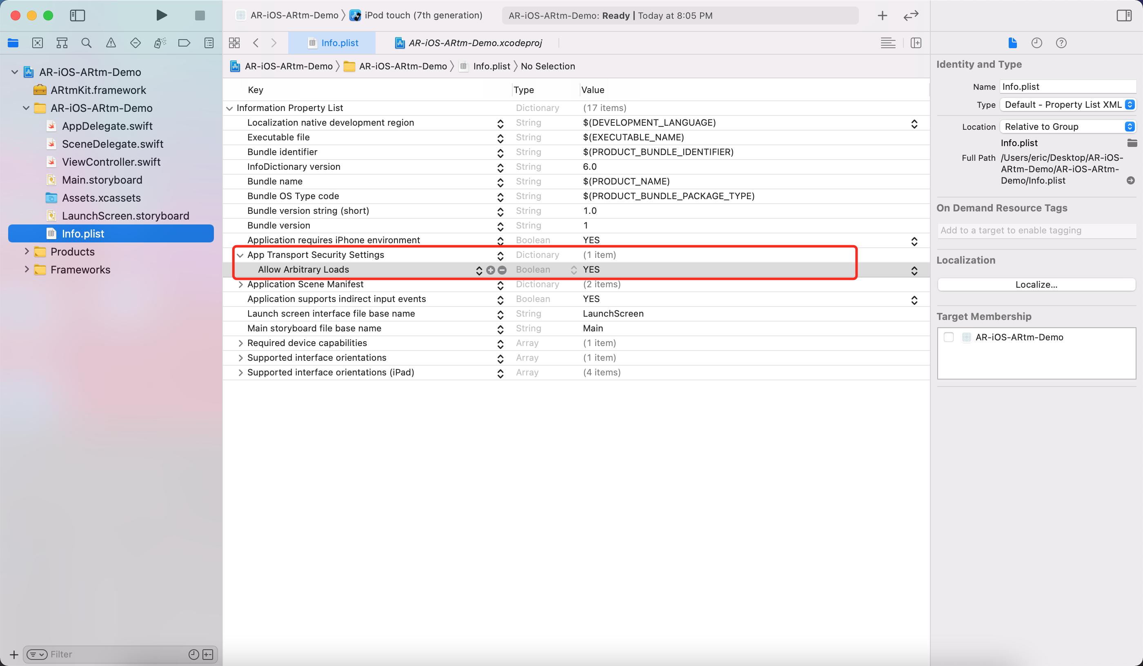
Task: Change Allow Arbitrary Loads Boolean type stepper
Action: 573,270
